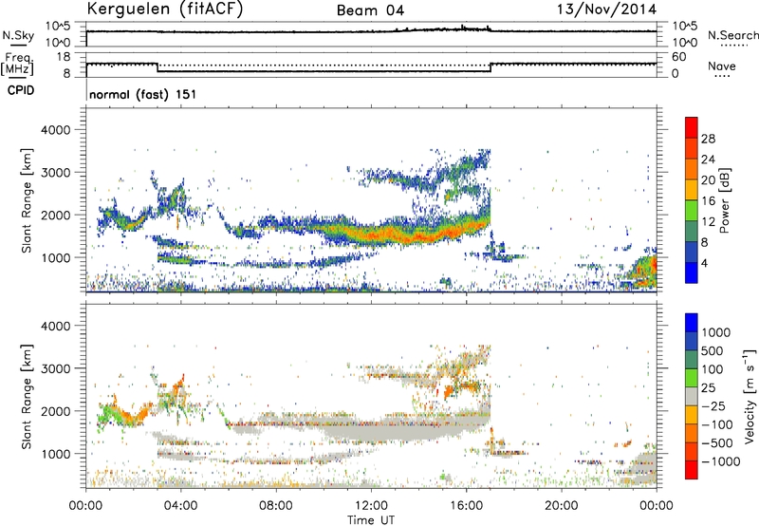Pick the blue top segment of velocity colorbar
Image resolution: width=759 pixels, height=526 pixels.
point(692,323)
